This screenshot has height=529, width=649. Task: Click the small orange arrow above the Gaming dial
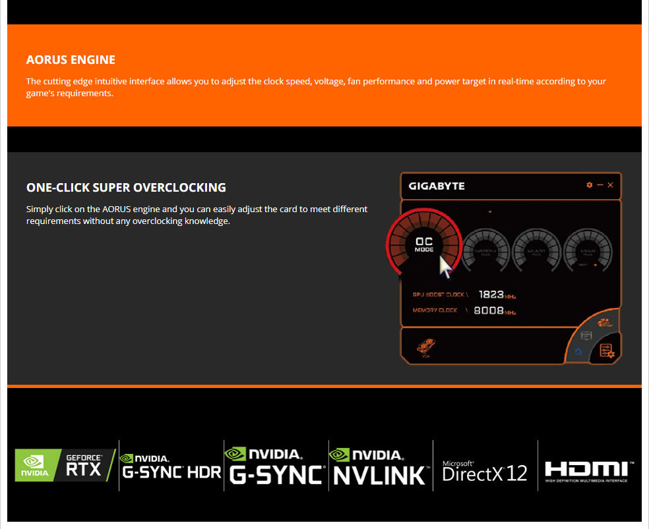[x=490, y=212]
